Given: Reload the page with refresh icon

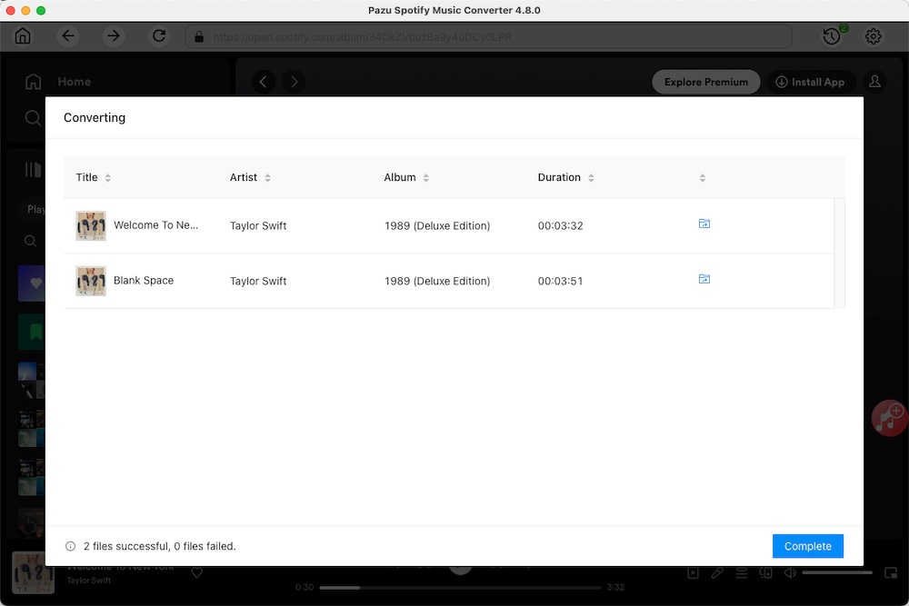Looking at the screenshot, I should point(159,36).
